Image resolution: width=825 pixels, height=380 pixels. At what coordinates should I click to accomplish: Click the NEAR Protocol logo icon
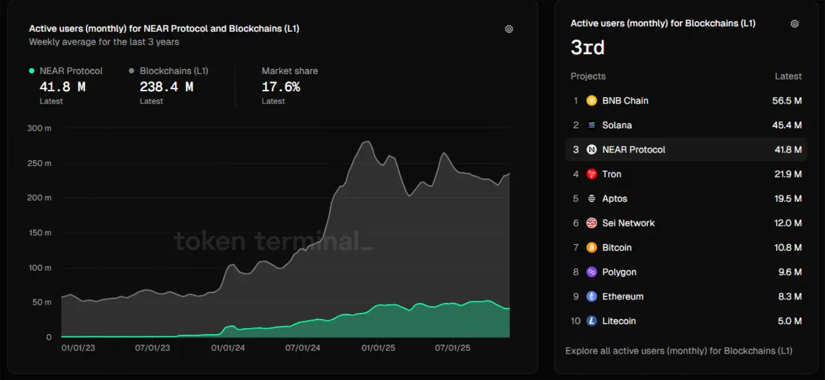[592, 149]
